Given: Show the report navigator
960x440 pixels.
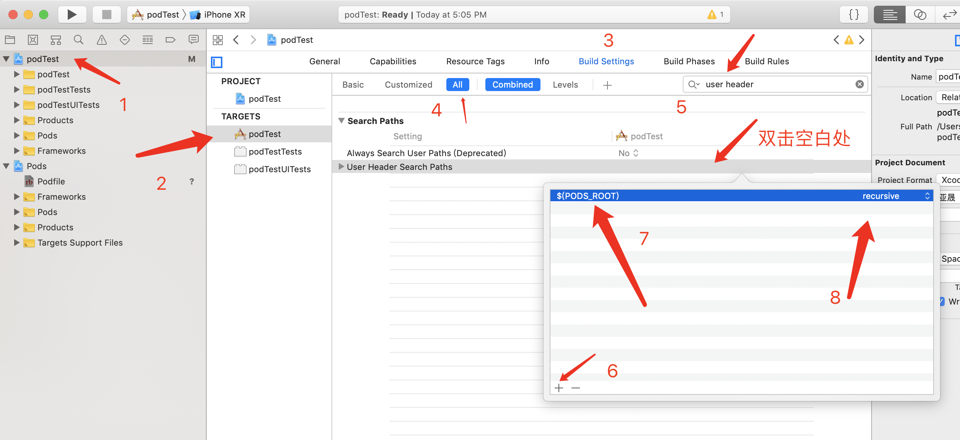Looking at the screenshot, I should [x=194, y=40].
